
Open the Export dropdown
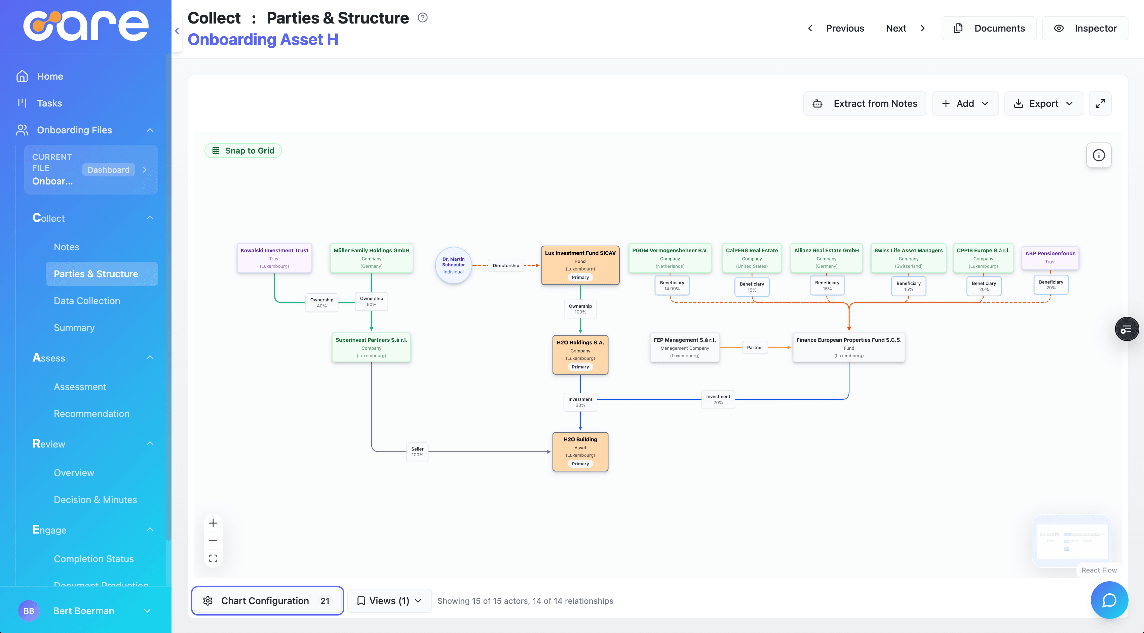(1043, 103)
